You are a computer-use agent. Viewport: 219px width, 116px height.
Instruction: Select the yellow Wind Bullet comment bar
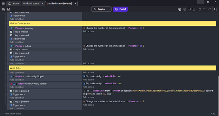coord(112,68)
